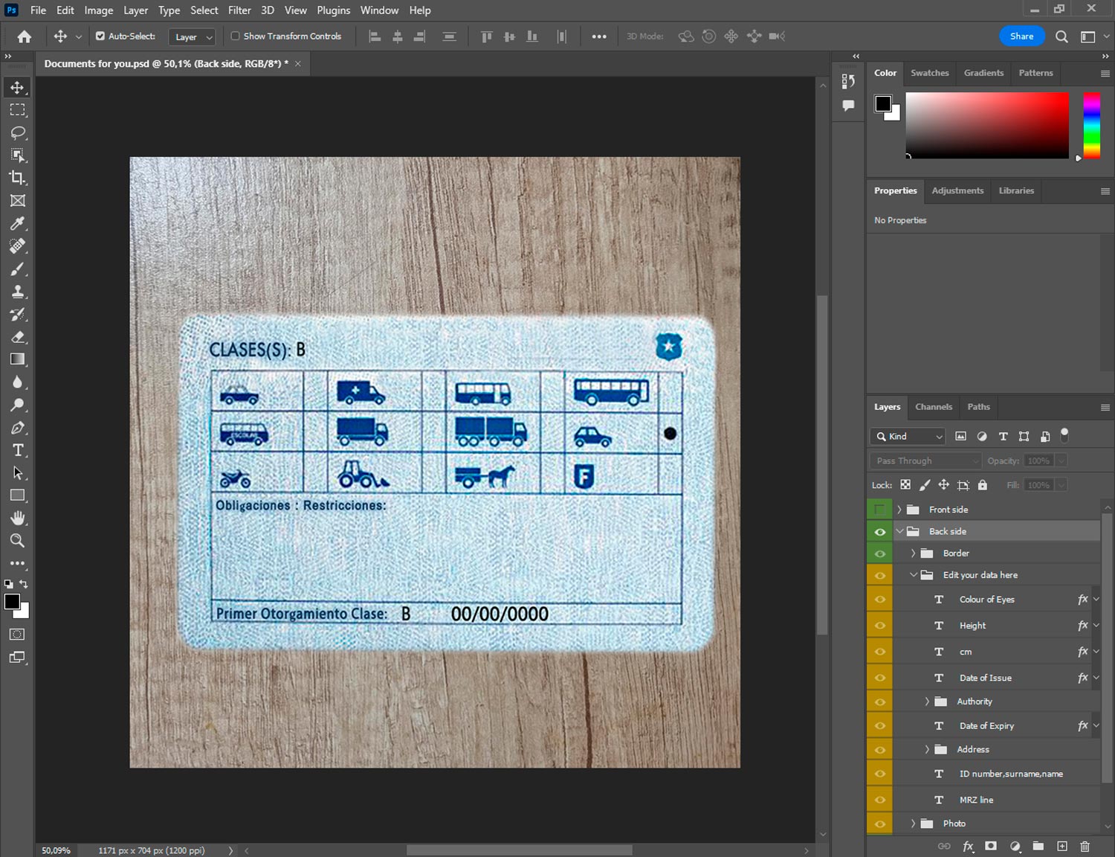
Task: Switch to the Channels tab
Action: [x=933, y=407]
